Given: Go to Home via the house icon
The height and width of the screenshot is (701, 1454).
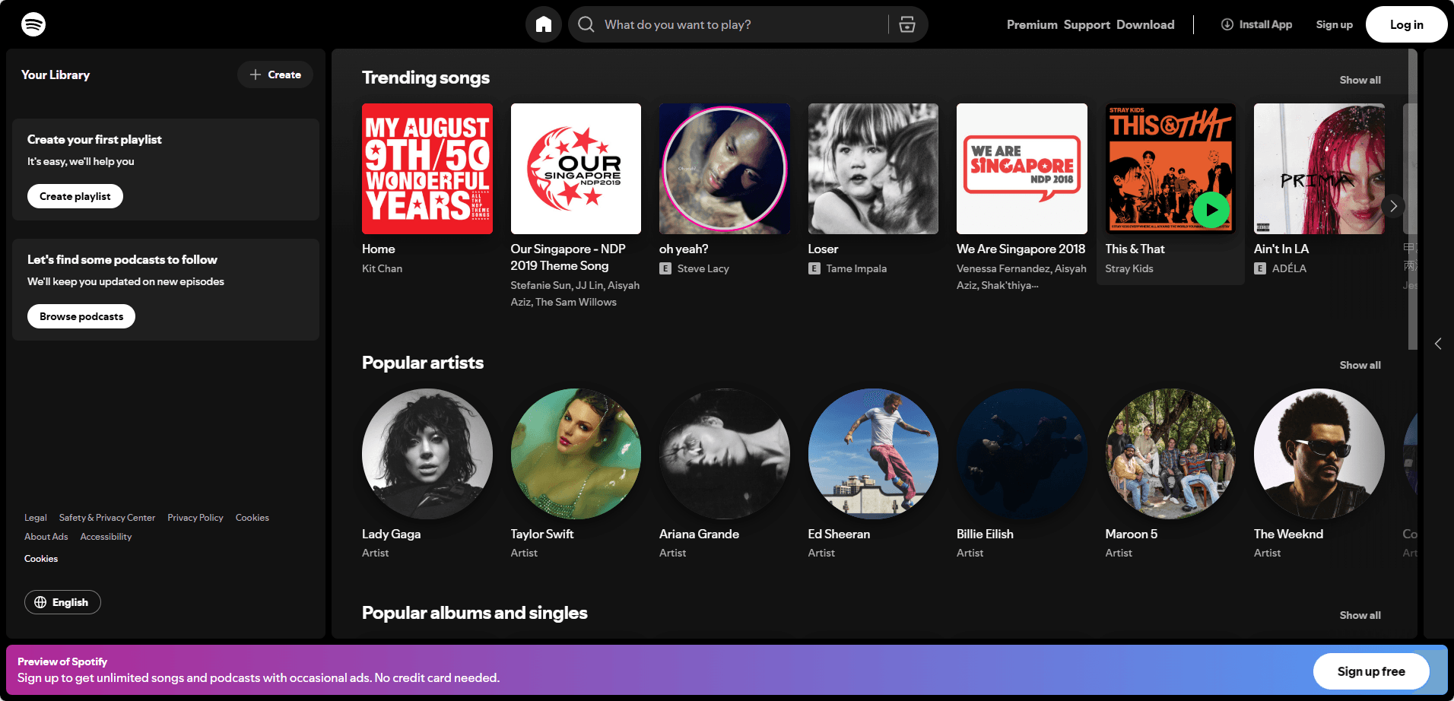Looking at the screenshot, I should click(544, 24).
